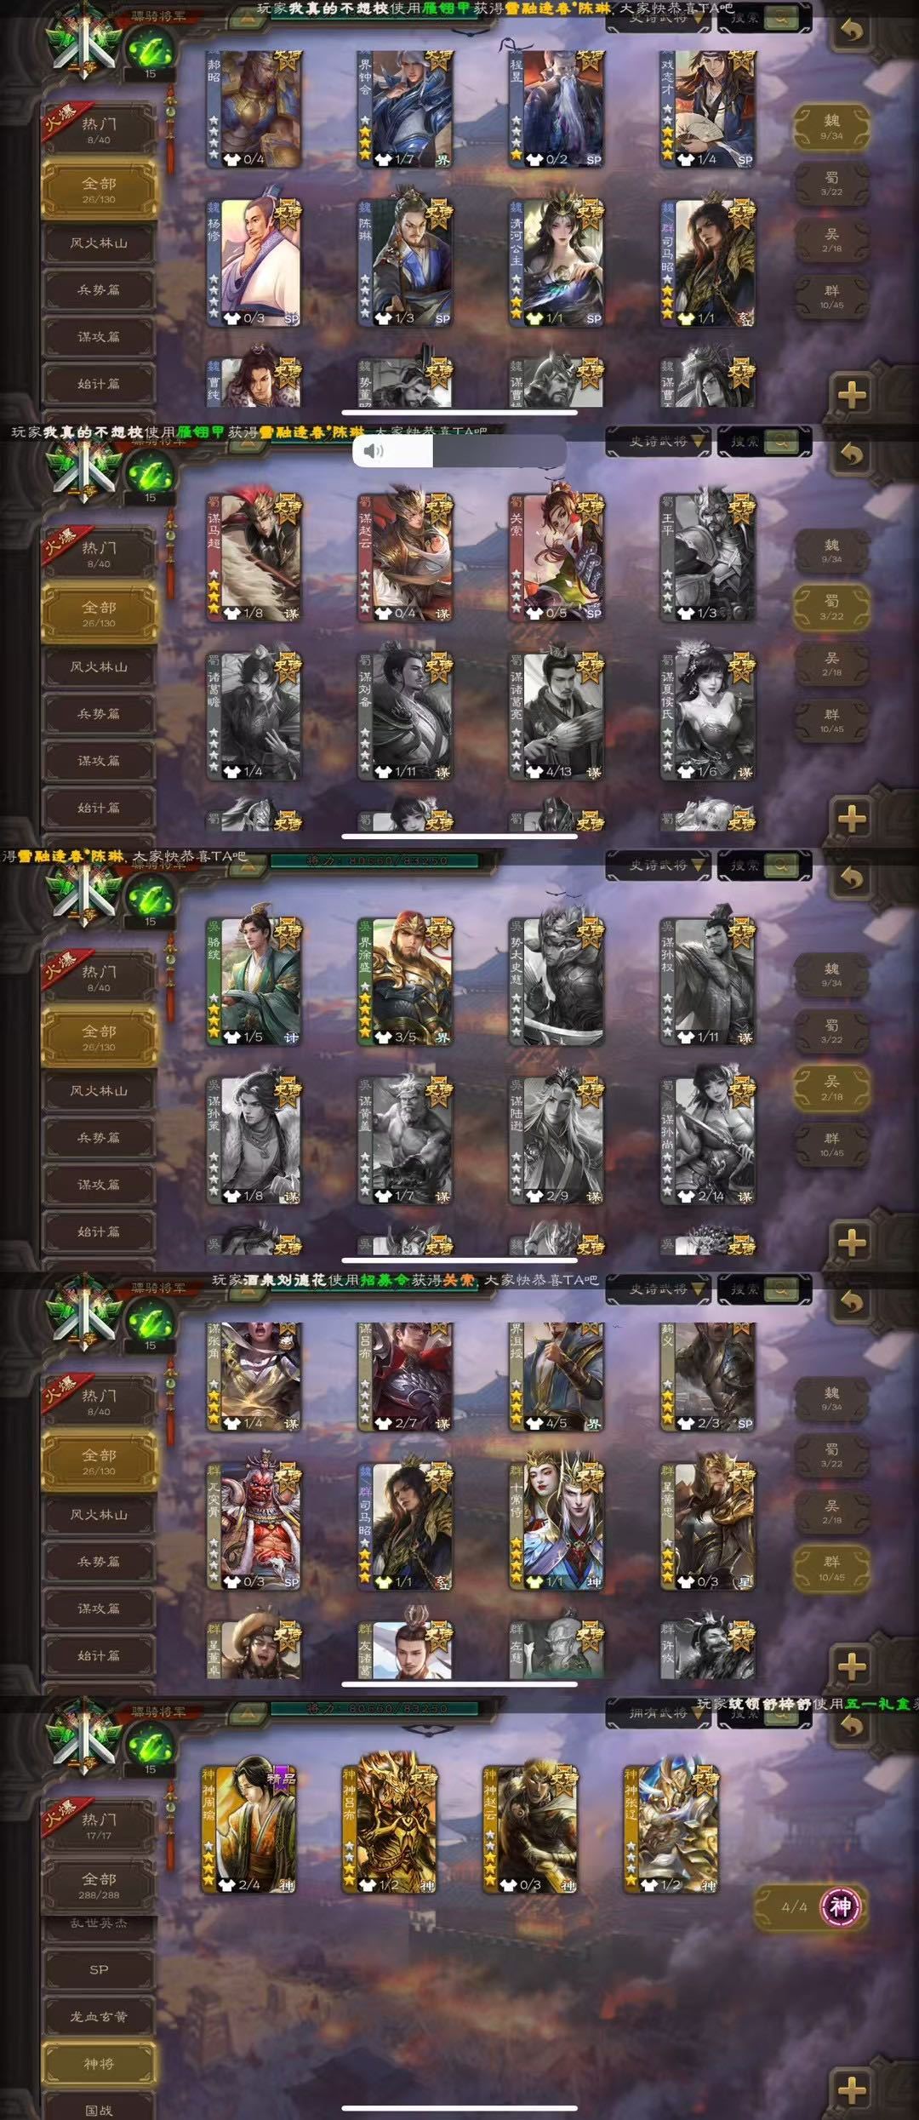Adjust the volume level slider bar
919x2120 pixels.
(x=459, y=451)
